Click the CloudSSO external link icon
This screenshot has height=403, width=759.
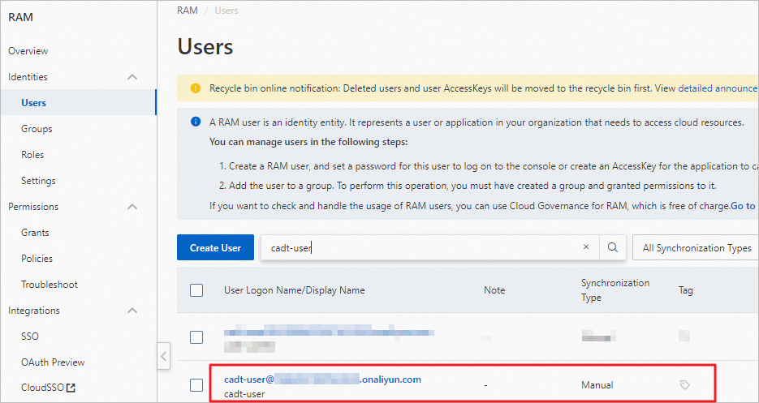[x=71, y=388]
